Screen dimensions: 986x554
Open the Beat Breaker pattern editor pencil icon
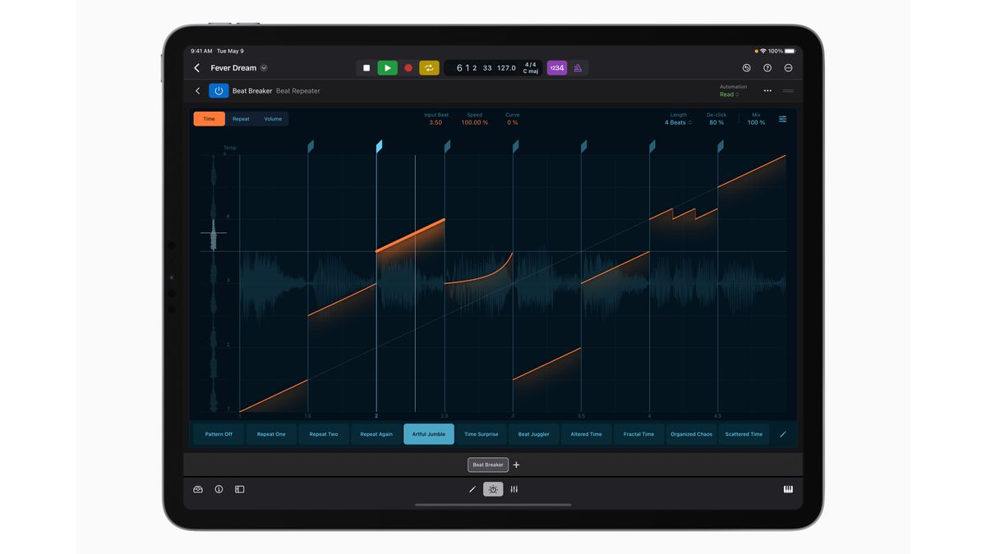782,434
